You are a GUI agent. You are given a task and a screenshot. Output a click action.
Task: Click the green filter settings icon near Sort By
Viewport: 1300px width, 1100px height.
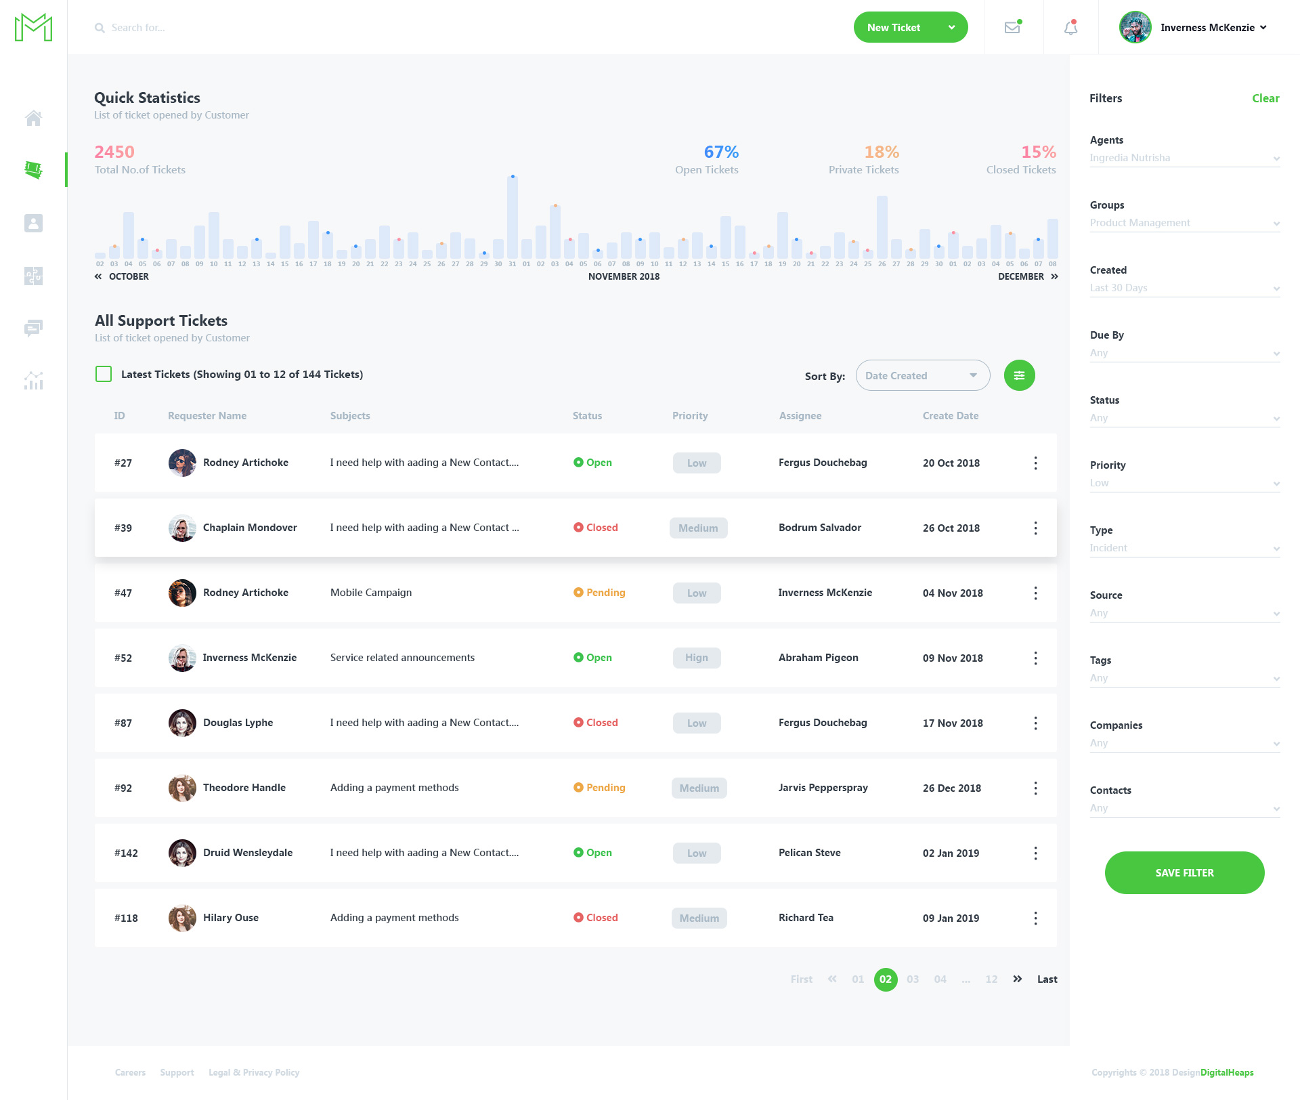point(1019,375)
